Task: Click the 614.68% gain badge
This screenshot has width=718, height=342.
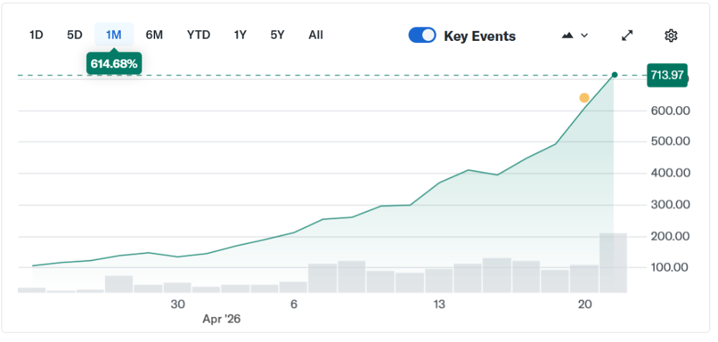Action: [113, 64]
